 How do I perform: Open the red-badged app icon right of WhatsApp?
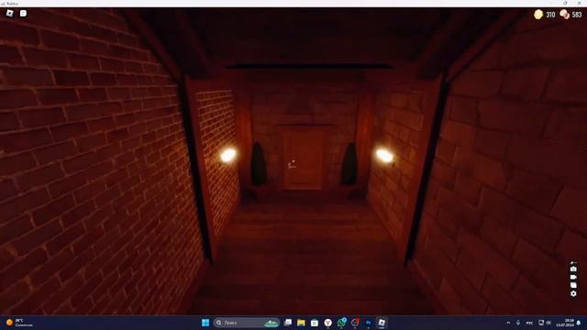(355, 323)
